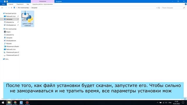
Task: Select Сеть in navigation pane
Action: click(x=7, y=59)
